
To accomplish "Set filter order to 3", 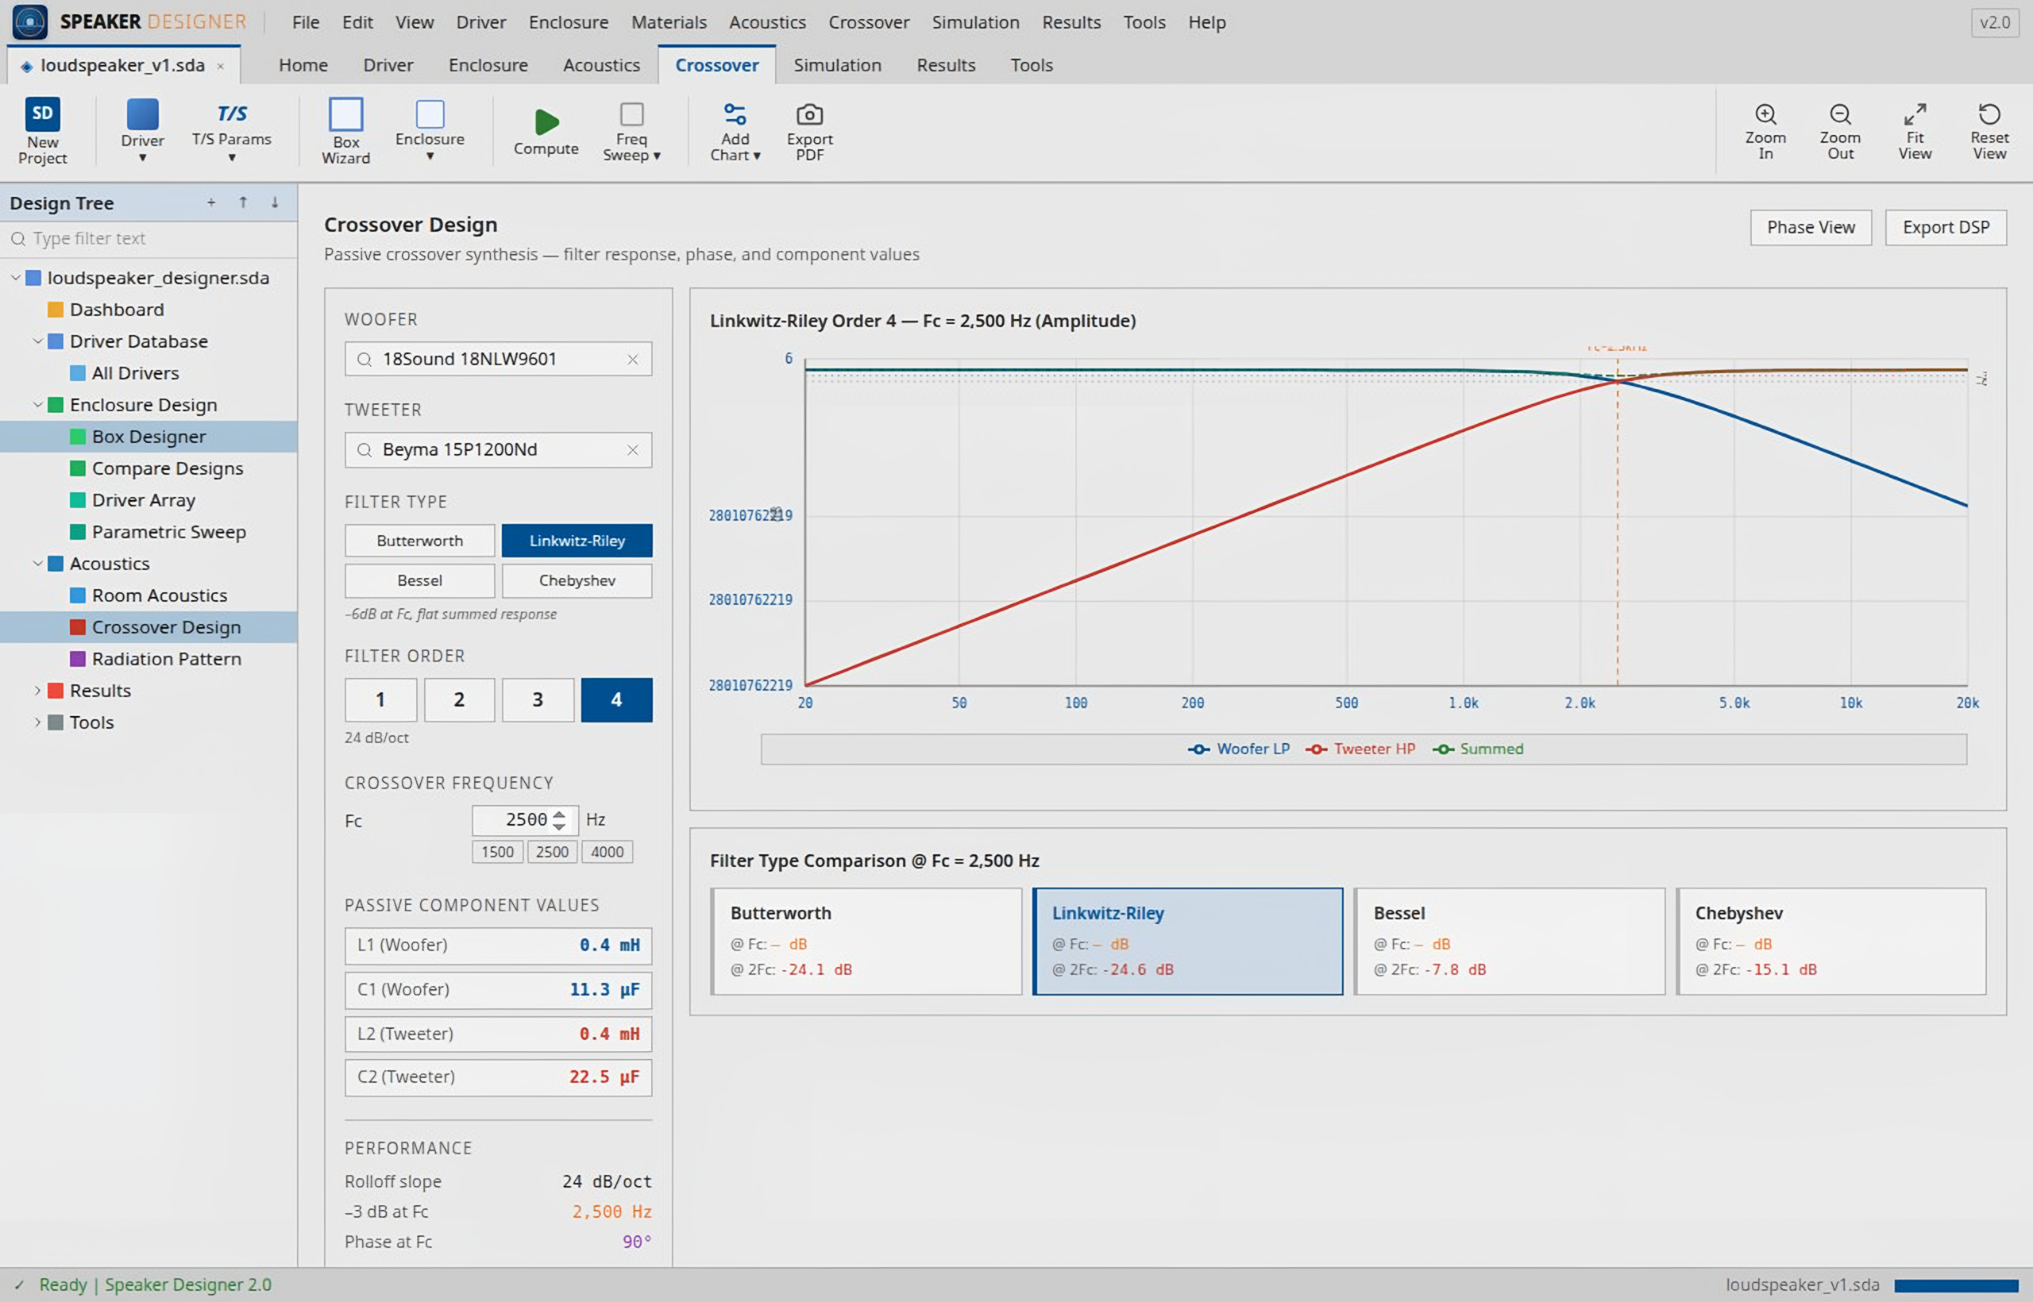I will click(538, 700).
